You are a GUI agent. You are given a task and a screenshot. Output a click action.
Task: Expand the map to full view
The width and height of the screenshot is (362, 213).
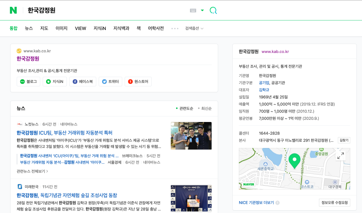tap(341, 156)
